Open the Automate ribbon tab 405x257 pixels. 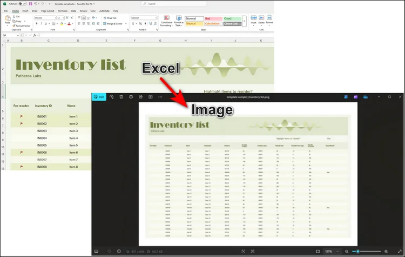coord(104,11)
